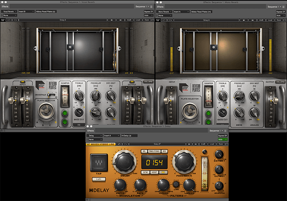287x201 pixels.
Task: Go to previous preset in Mono Reverb
Action: (x=244, y=20)
